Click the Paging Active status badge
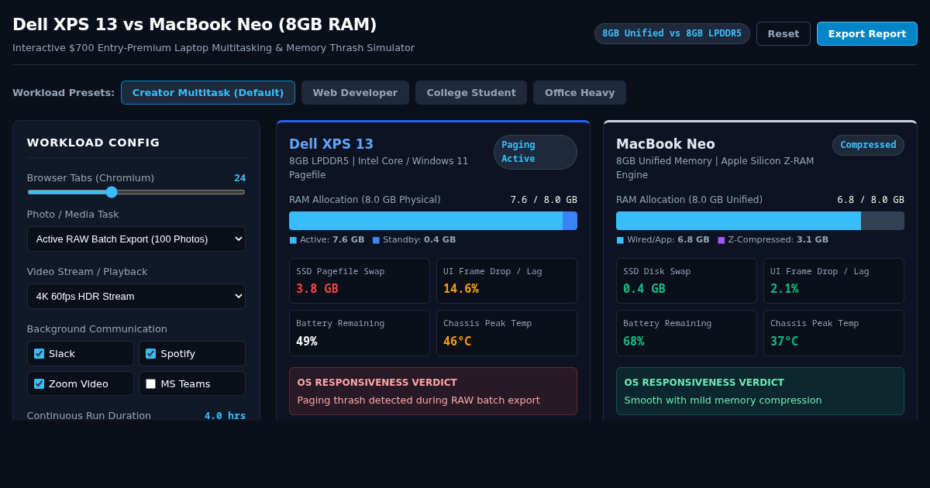Screen dimensions: 930x488 click(536, 152)
